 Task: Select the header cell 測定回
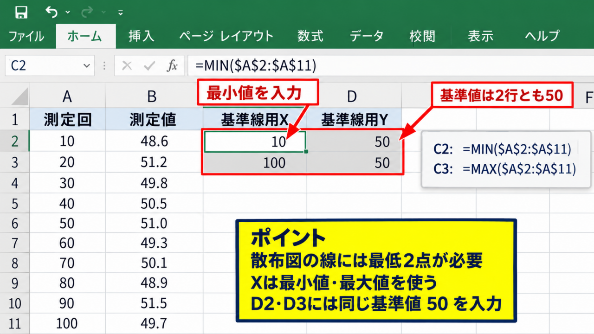[67, 120]
